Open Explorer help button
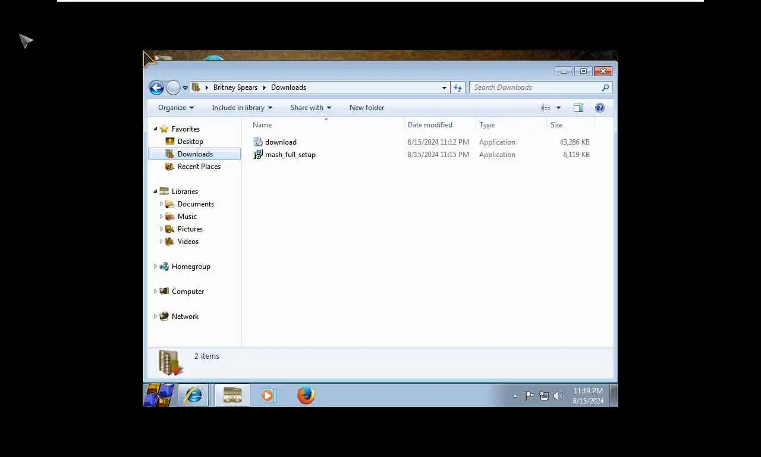761x457 pixels. pyautogui.click(x=600, y=108)
